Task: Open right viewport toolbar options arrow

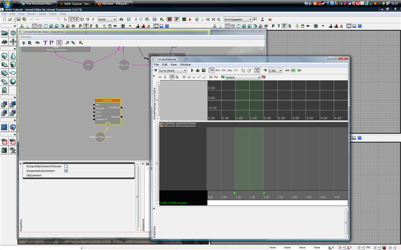Action: pos(323,26)
